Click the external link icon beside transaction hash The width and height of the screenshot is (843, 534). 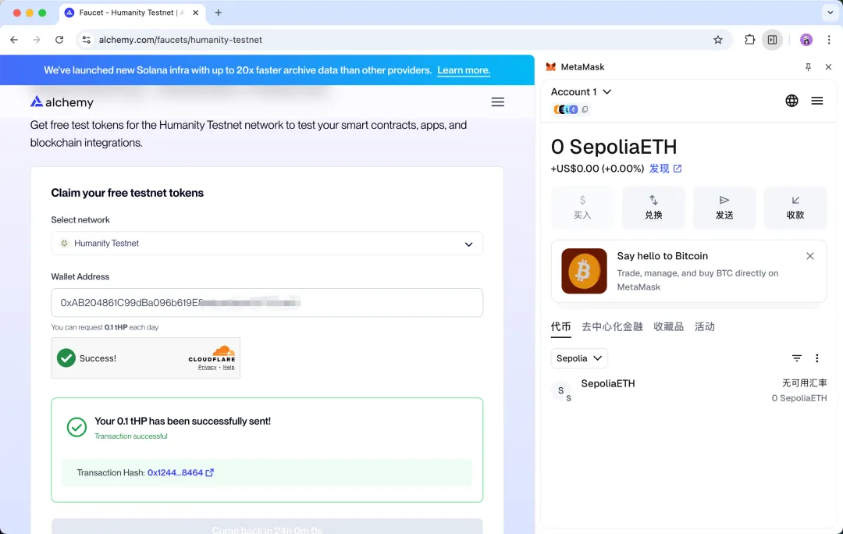click(x=210, y=472)
